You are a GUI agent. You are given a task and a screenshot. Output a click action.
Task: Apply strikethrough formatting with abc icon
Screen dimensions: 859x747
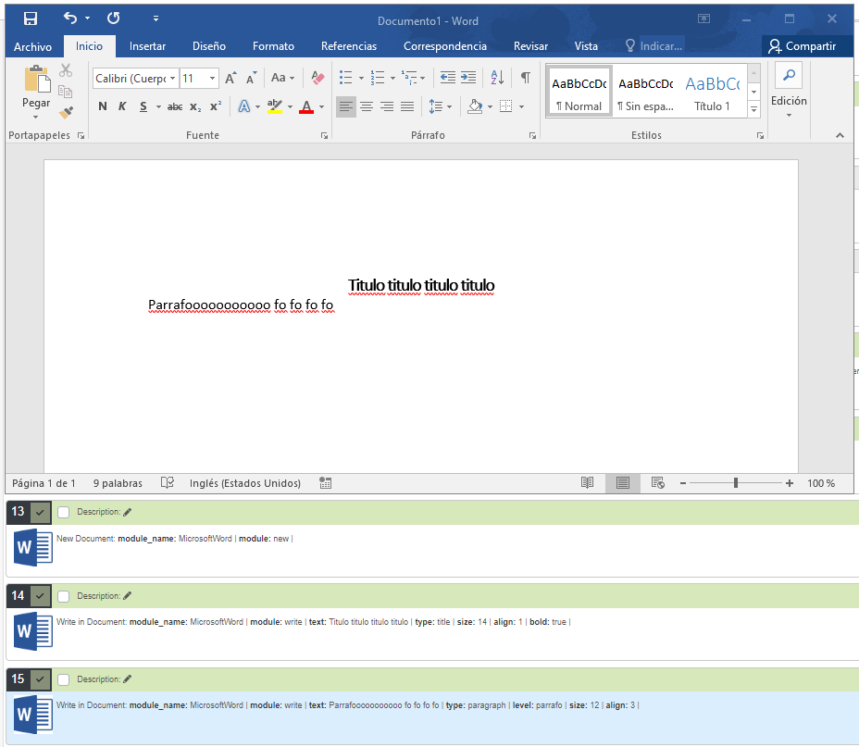(x=175, y=106)
